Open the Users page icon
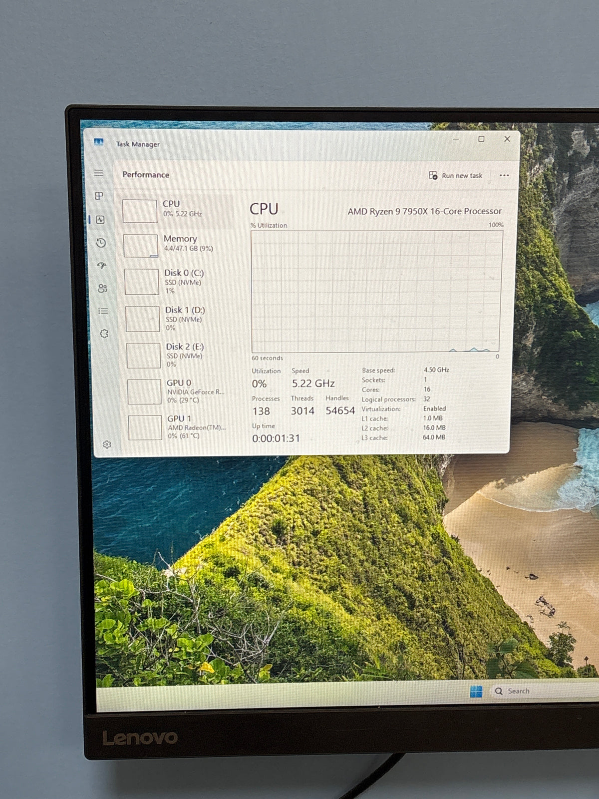 [x=103, y=288]
